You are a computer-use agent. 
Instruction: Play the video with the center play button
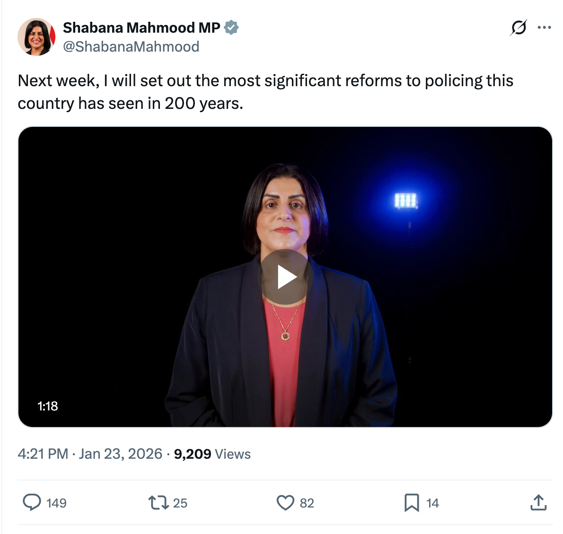285,277
